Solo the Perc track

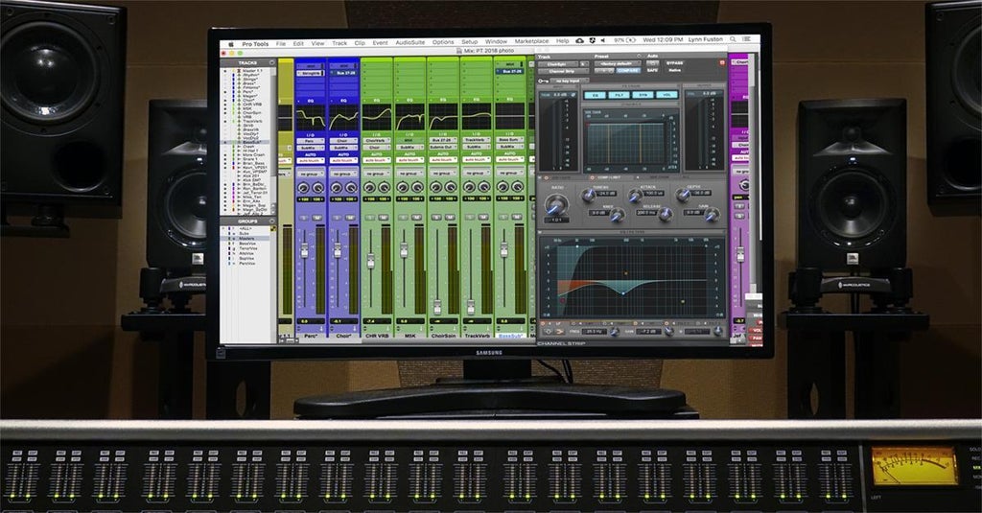coord(304,218)
